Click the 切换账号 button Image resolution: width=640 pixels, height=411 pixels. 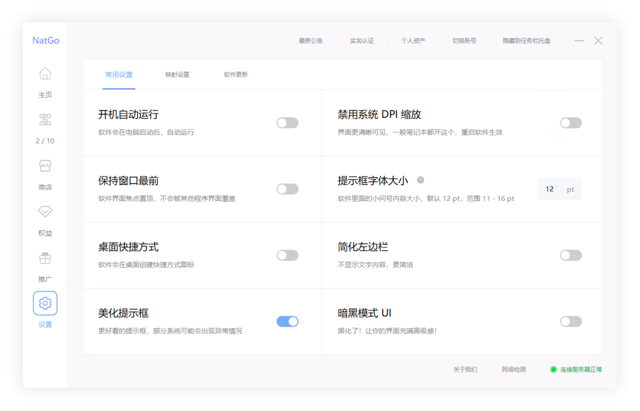point(464,41)
